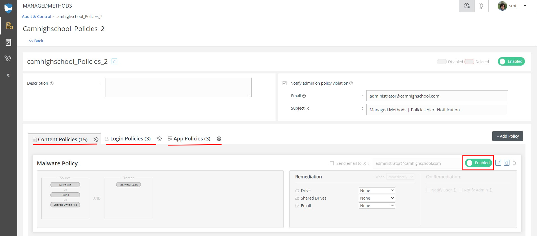
Task: Click into the Description text area
Action: point(178,87)
